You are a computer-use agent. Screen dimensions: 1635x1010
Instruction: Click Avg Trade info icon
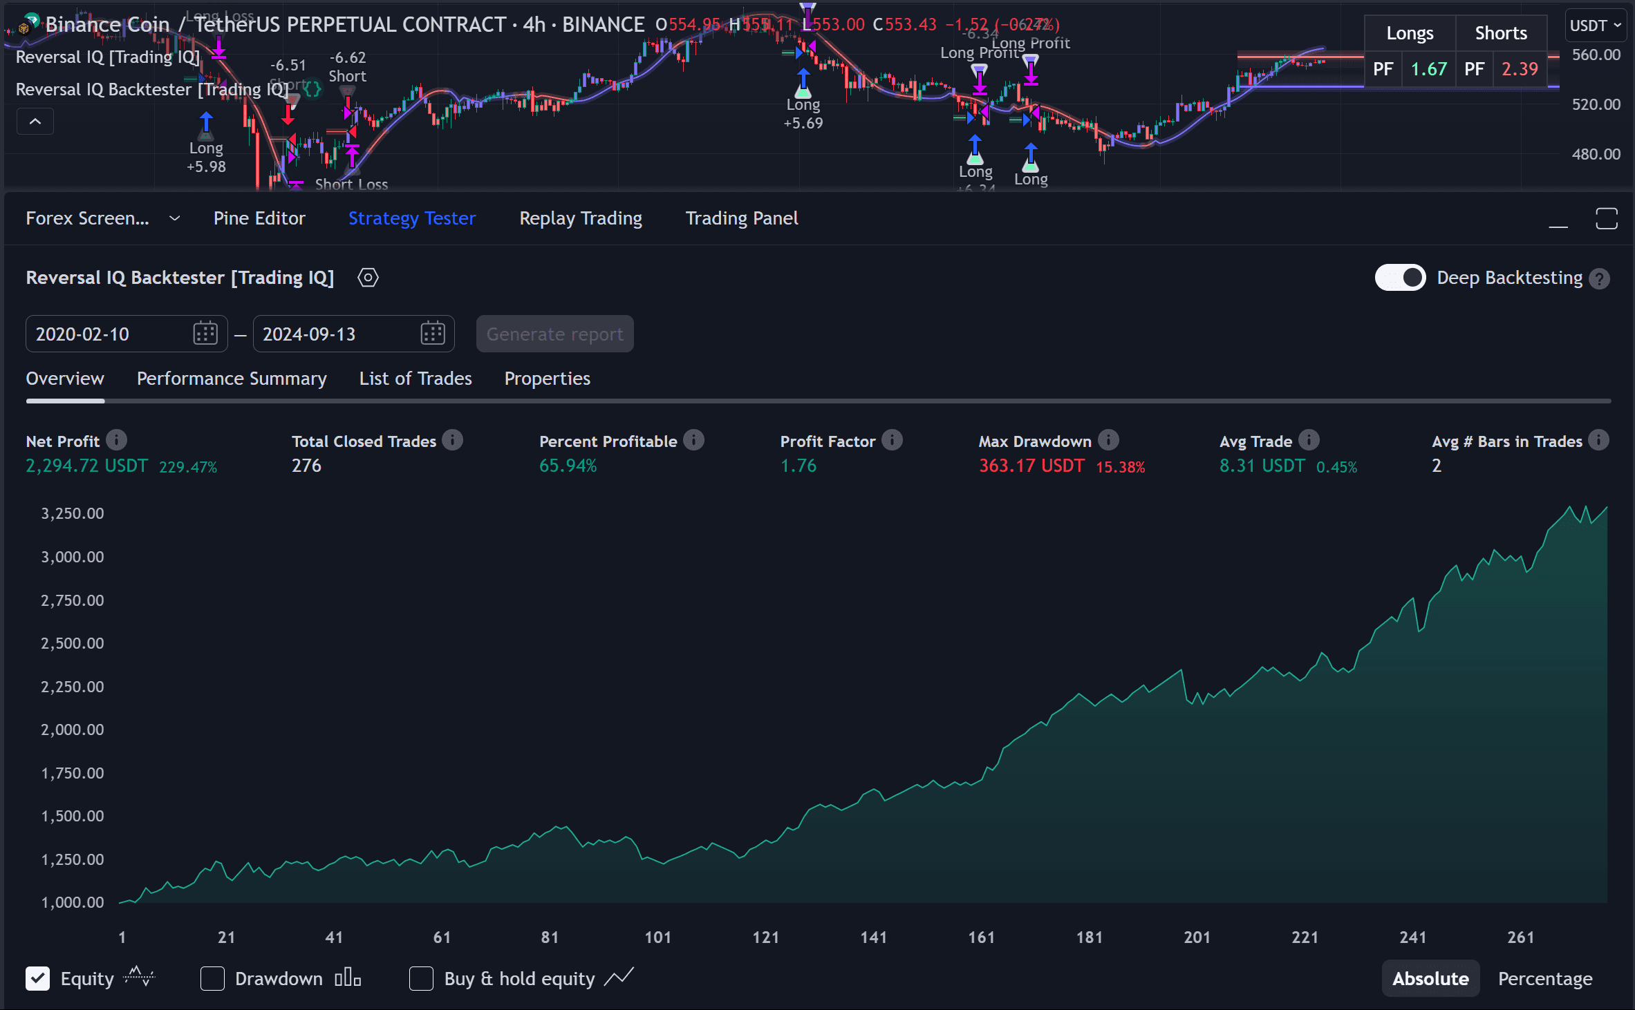(x=1309, y=440)
